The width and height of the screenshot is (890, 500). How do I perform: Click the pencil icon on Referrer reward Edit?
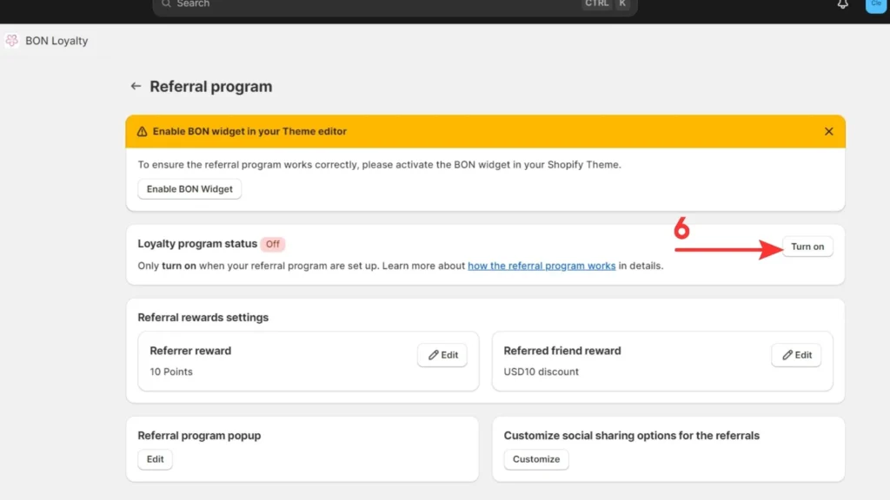(432, 354)
